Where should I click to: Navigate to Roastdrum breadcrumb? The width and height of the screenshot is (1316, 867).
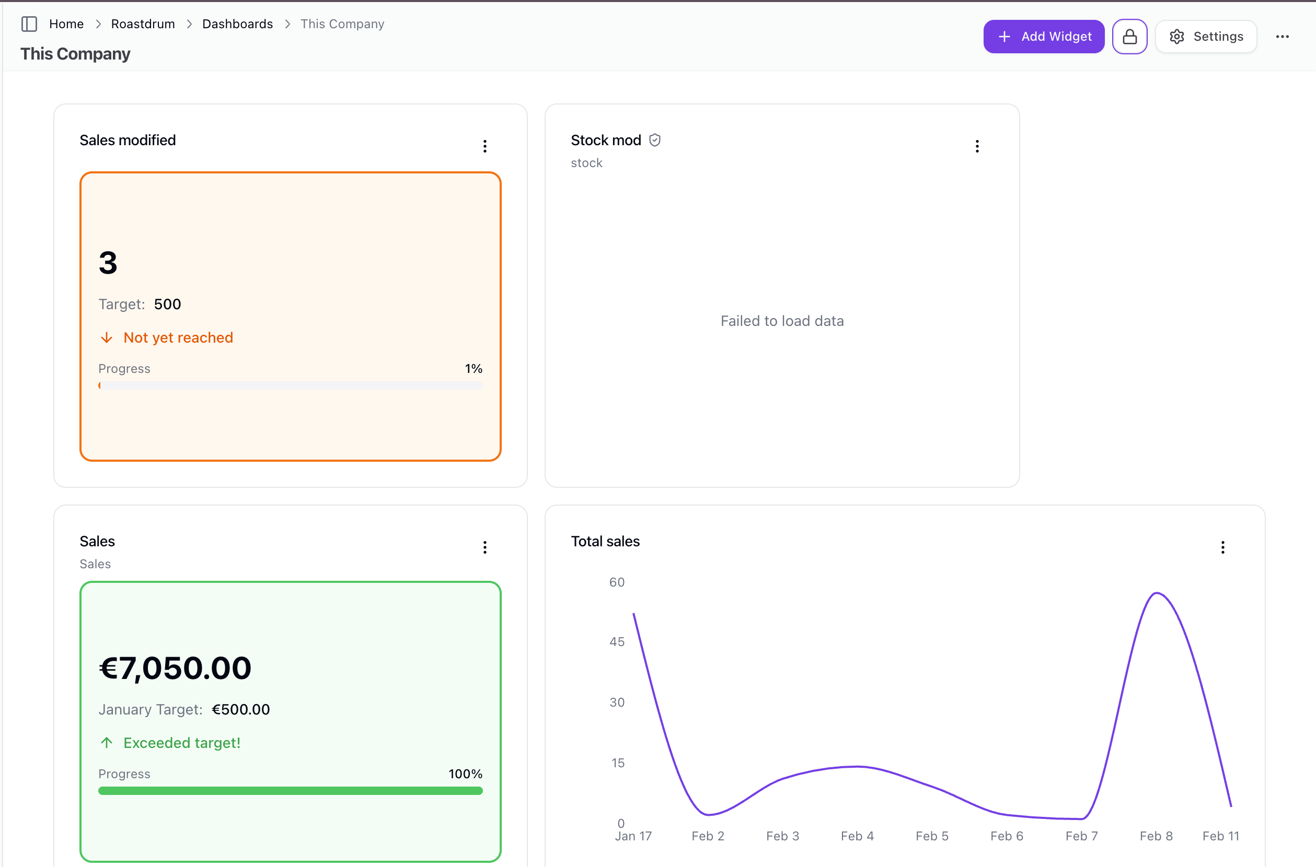tap(143, 24)
